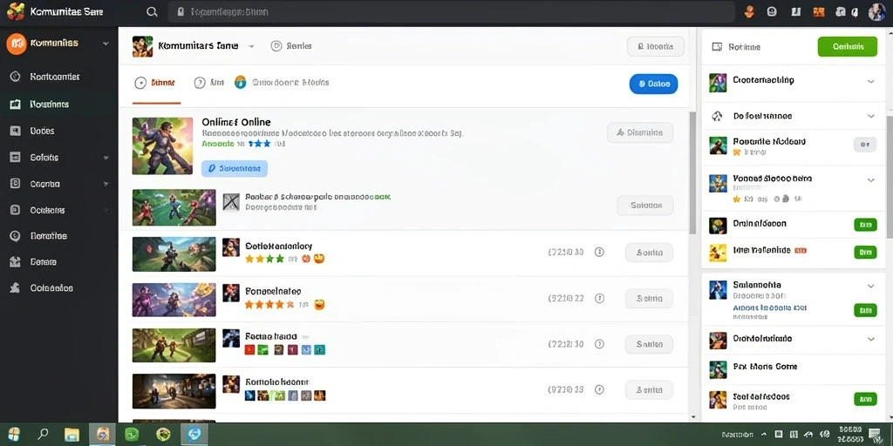Click the Windows Start button
Image resolution: width=893 pixels, height=446 pixels.
coord(14,434)
